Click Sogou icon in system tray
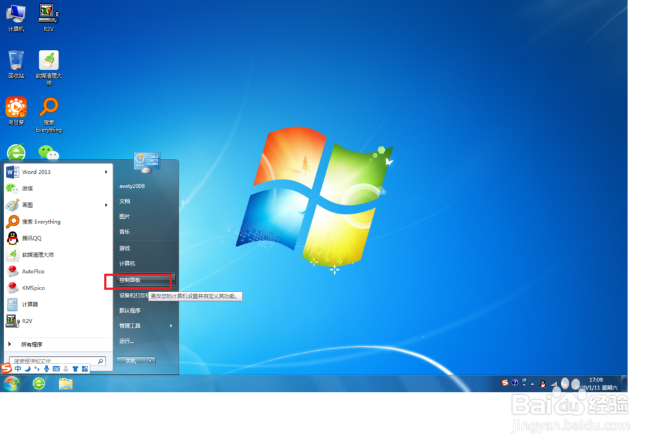This screenshot has height=448, width=666. pos(505,383)
